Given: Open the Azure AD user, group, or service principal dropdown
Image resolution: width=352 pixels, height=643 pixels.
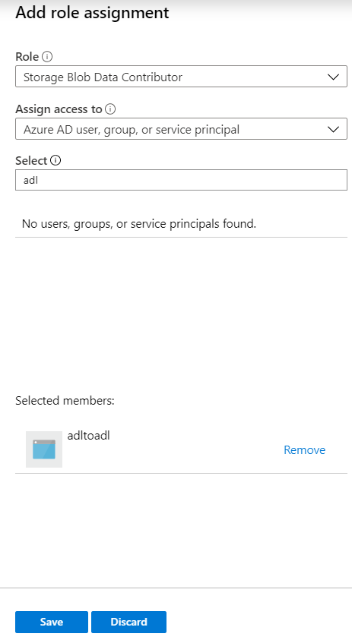Looking at the screenshot, I should point(181,129).
